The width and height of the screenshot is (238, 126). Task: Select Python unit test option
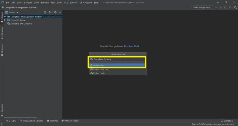(x=117, y=70)
